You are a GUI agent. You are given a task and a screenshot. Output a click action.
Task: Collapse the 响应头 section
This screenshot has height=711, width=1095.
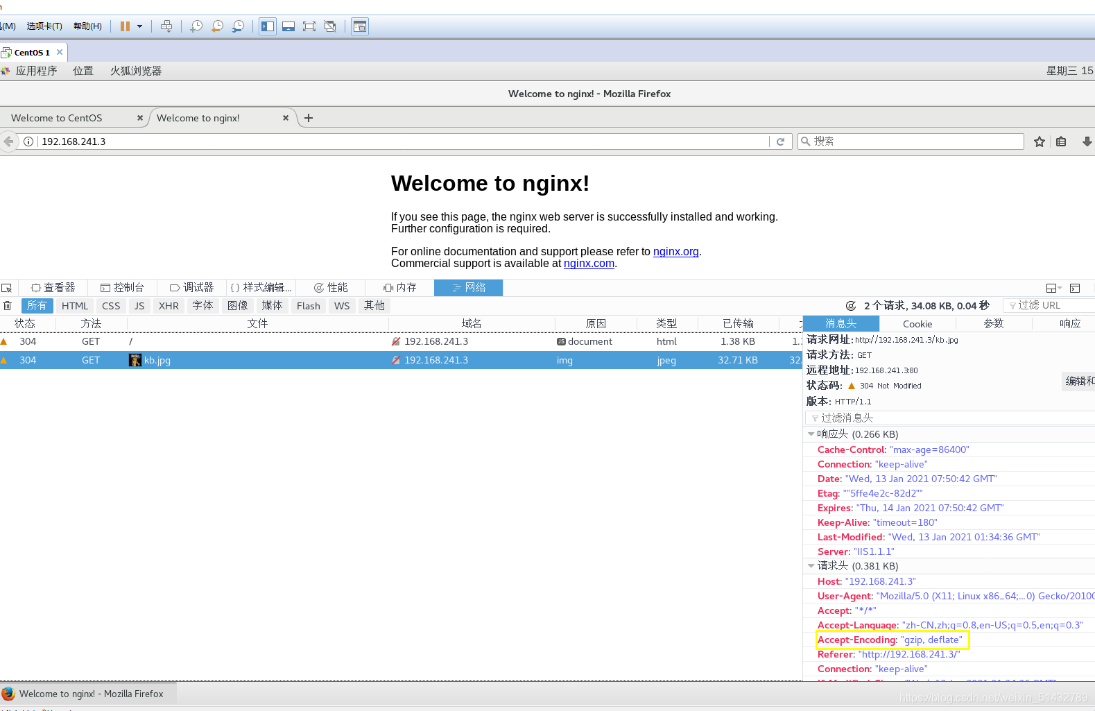pyautogui.click(x=811, y=434)
